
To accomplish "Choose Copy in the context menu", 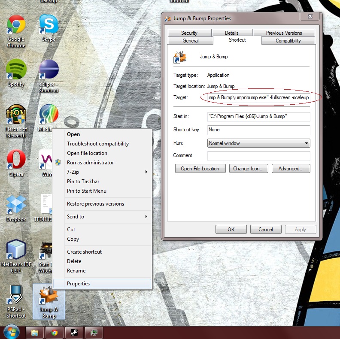I will click(102, 239).
